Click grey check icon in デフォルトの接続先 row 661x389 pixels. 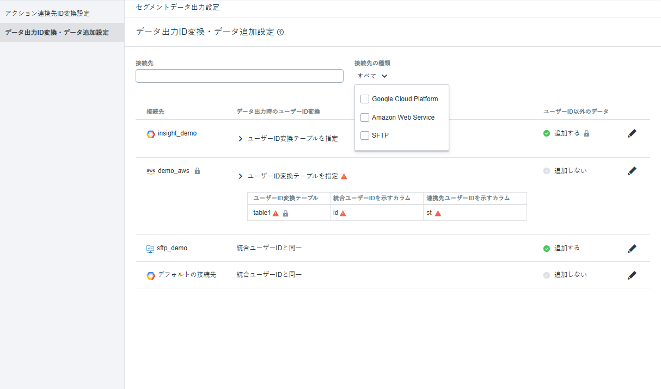547,275
